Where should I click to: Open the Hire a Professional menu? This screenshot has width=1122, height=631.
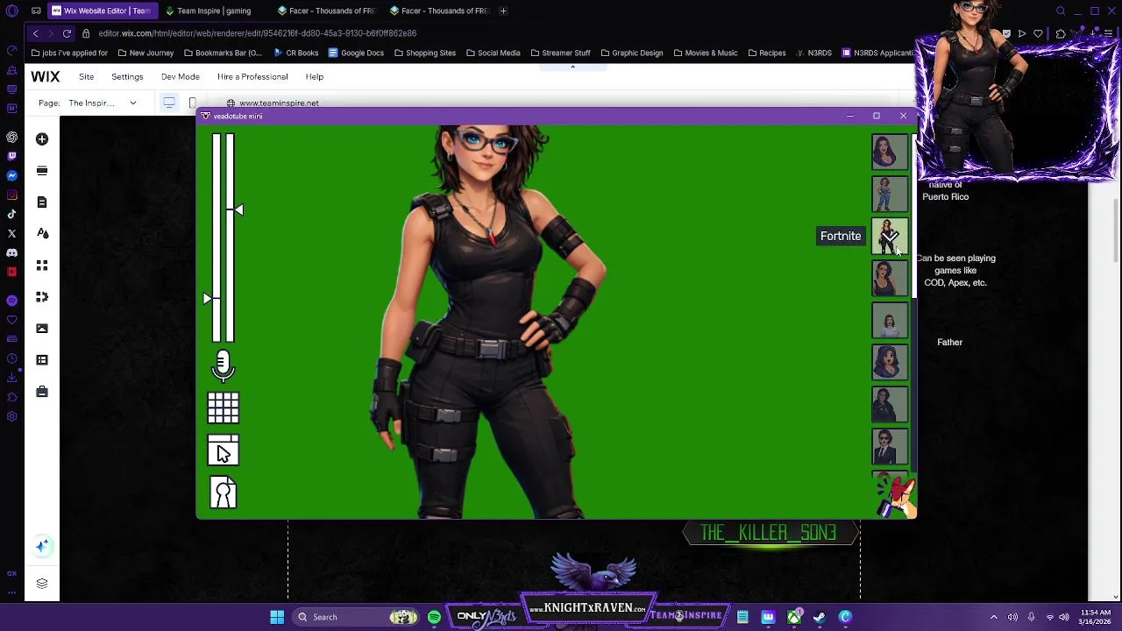tap(252, 76)
